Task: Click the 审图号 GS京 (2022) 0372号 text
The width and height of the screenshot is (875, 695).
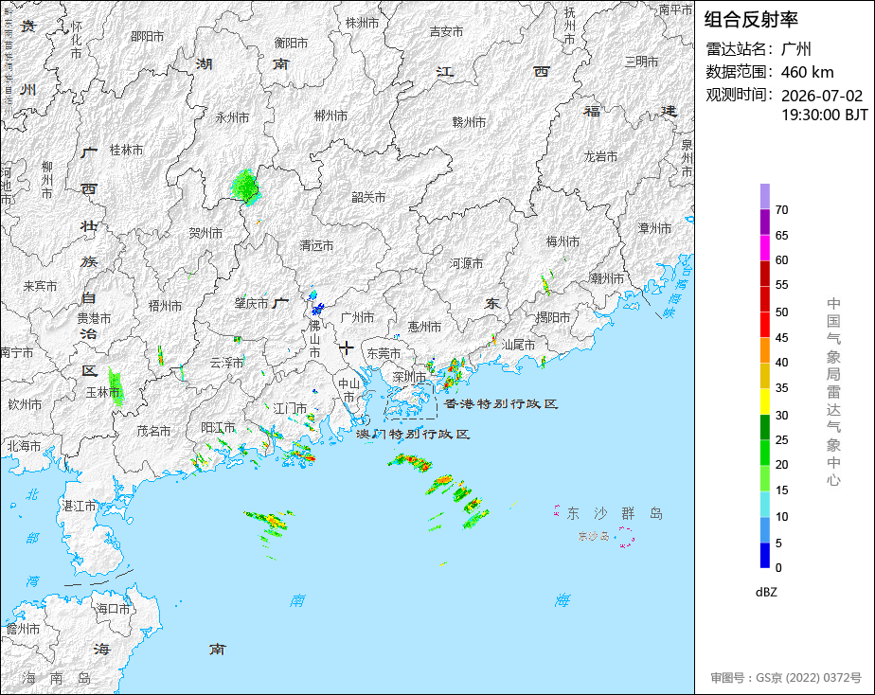Action: pos(786,678)
